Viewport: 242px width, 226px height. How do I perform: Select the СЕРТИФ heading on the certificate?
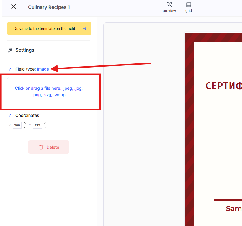[x=224, y=86]
